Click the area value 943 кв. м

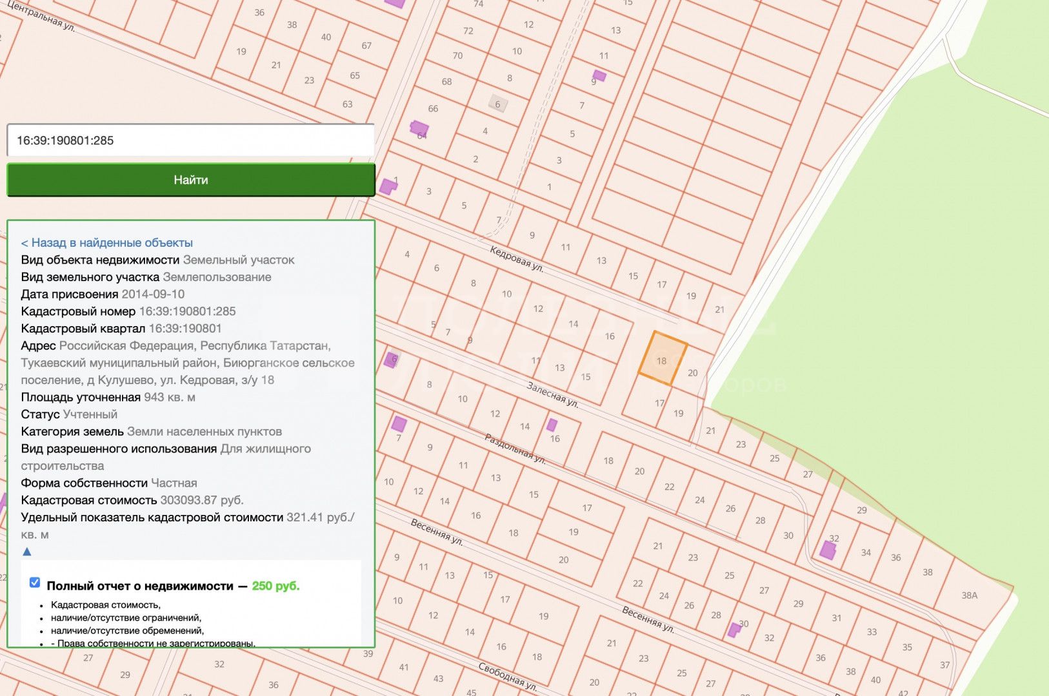[x=170, y=397]
